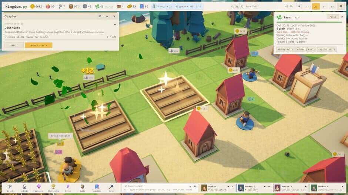Run Worker 3 script with play button
The image size is (348, 195).
pos(305,187)
